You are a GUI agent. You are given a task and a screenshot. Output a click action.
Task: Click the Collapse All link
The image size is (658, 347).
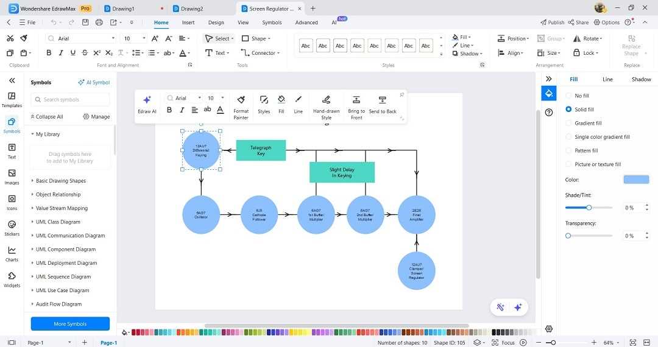pyautogui.click(x=46, y=116)
